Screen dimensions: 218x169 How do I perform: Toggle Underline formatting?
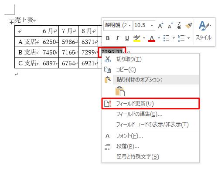click(x=127, y=38)
